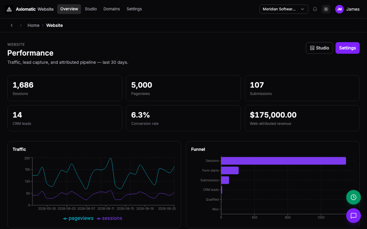
Task: Click the Home breadcrumb link
Action: point(33,25)
